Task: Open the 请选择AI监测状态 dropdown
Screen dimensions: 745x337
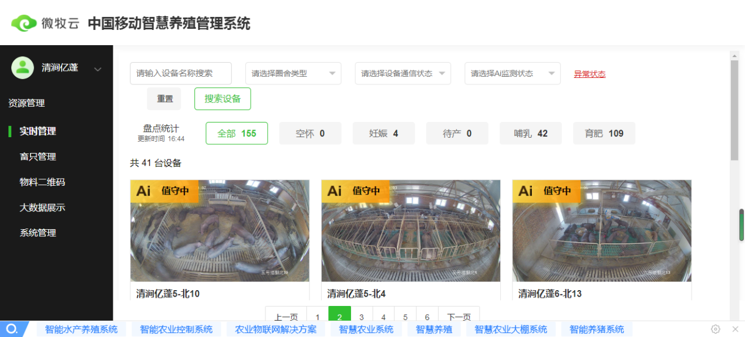Action: 513,73
